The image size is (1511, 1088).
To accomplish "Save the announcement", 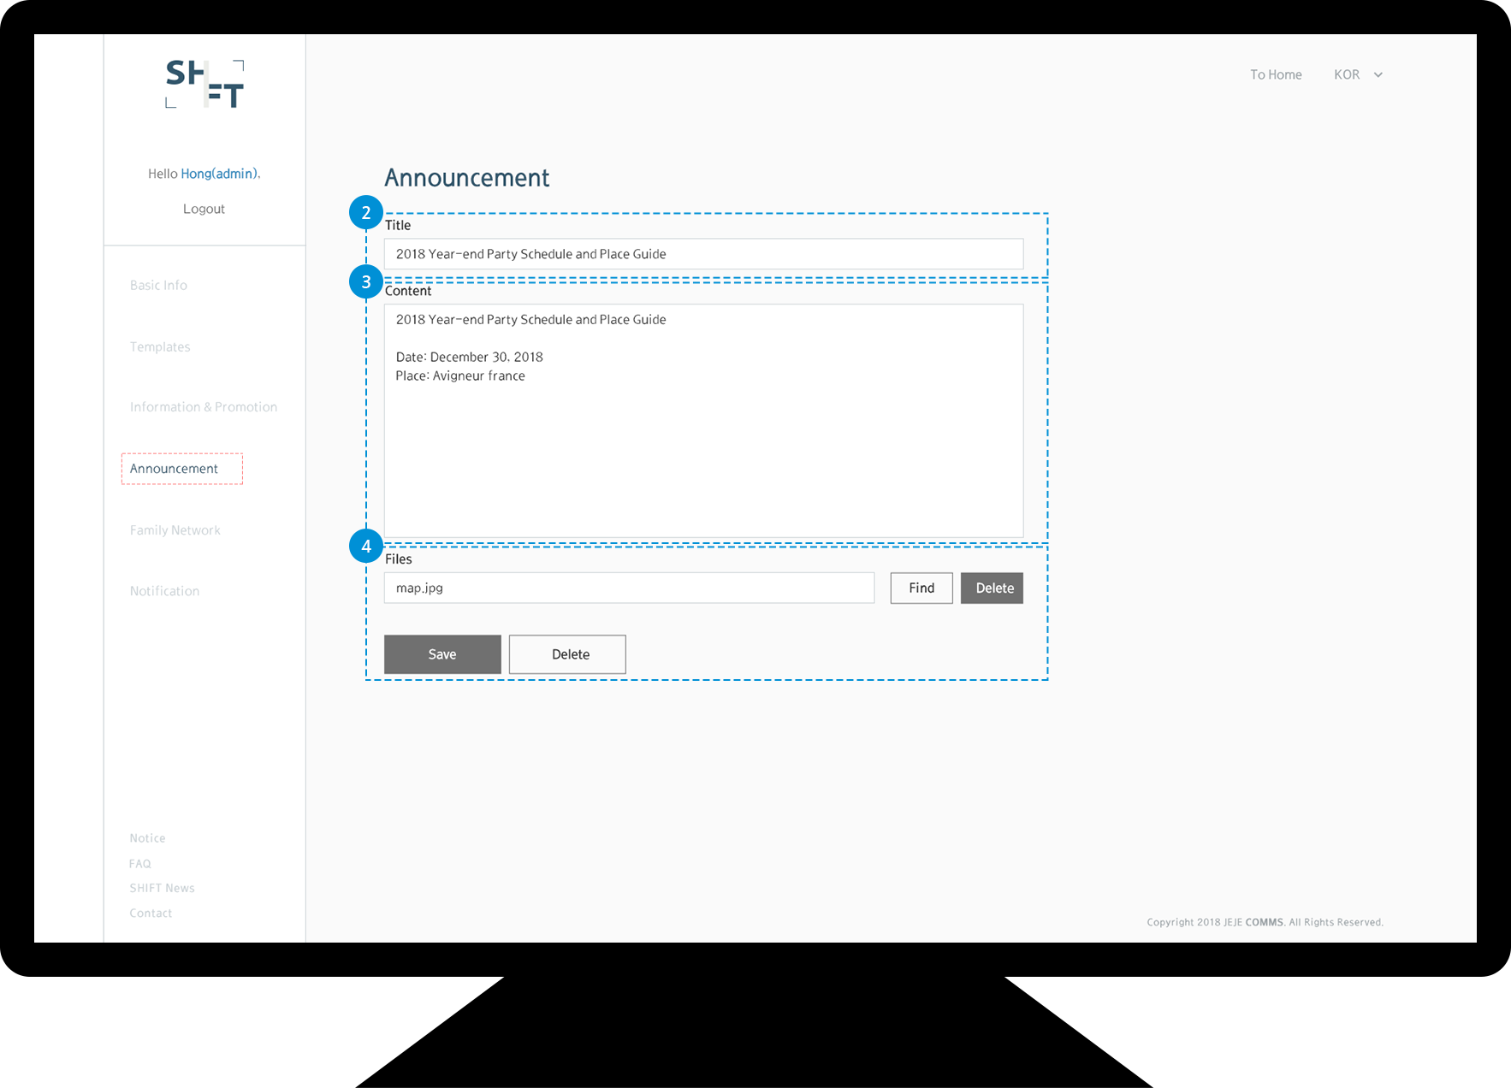I will pos(442,654).
